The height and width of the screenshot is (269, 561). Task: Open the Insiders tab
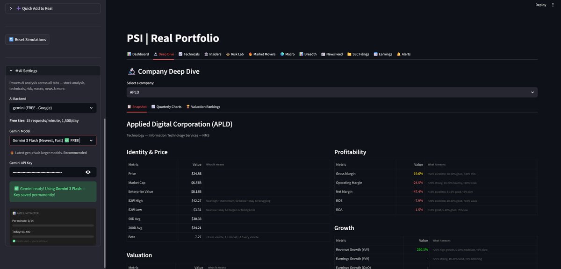(213, 54)
